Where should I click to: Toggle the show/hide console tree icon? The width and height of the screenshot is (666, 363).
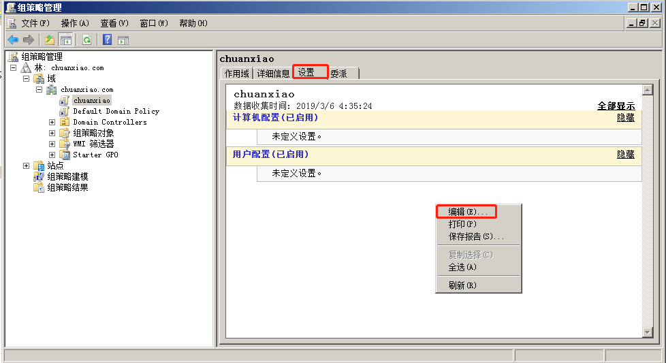(66, 40)
